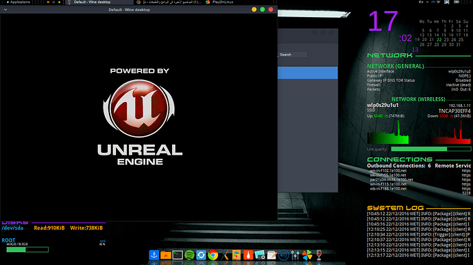Close the Wine desktop window (red button)
Image resolution: width=473 pixels, height=265 pixels.
[x=271, y=10]
